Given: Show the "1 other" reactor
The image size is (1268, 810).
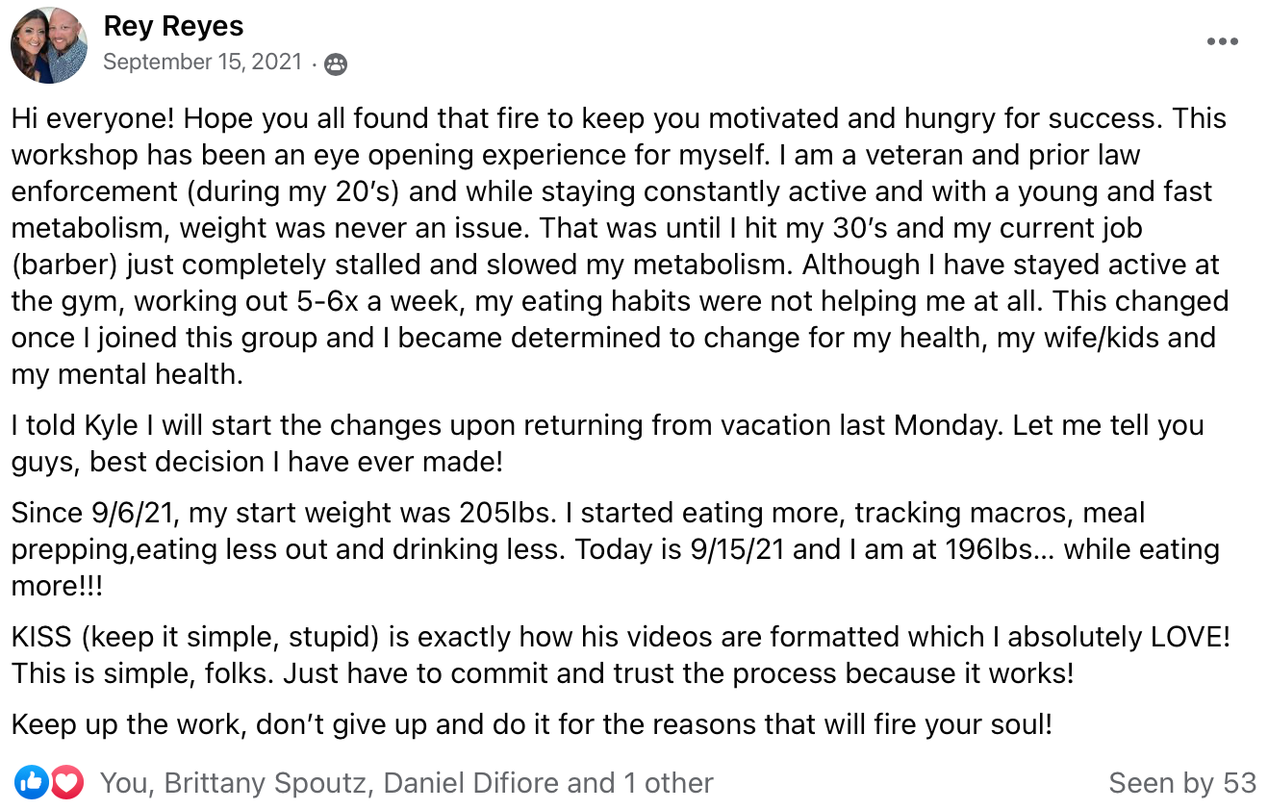Looking at the screenshot, I should [668, 783].
